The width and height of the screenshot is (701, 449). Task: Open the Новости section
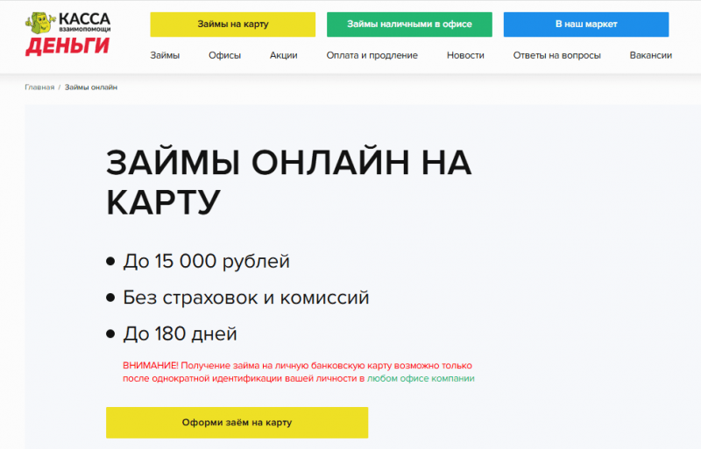tap(464, 55)
